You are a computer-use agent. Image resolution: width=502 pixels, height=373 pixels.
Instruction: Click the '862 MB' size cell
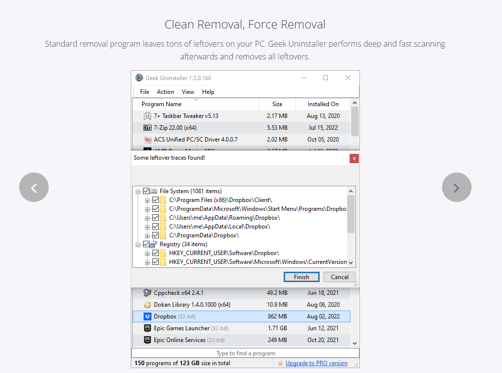[277, 316]
